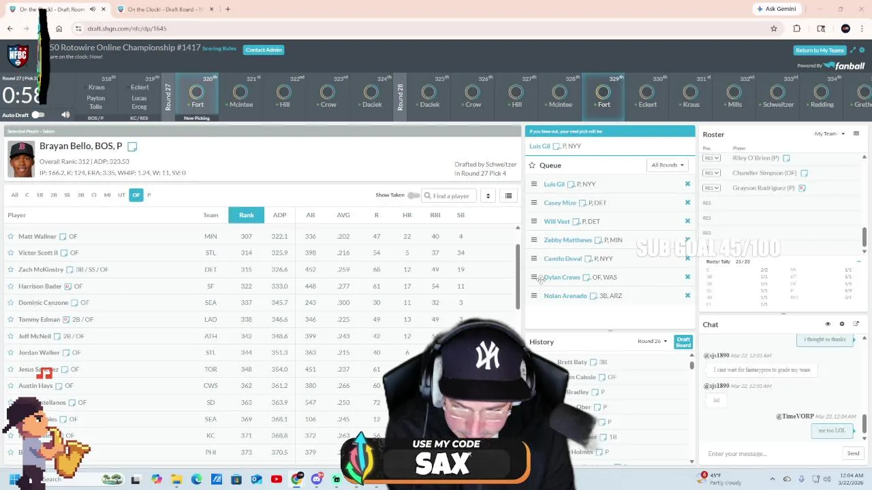Filter players by OF position

pyautogui.click(x=136, y=195)
